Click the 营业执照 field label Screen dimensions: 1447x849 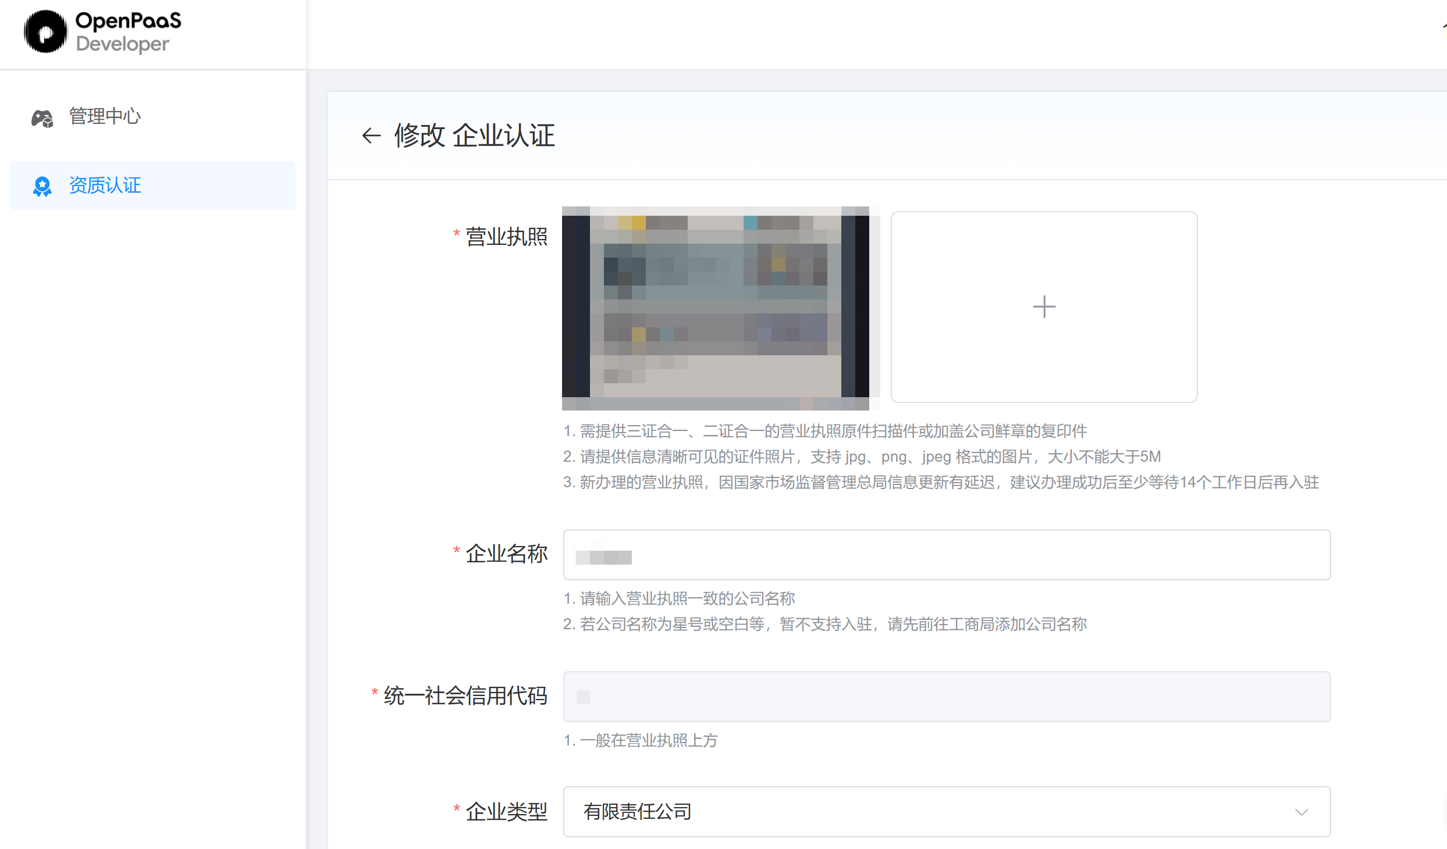[x=507, y=237]
